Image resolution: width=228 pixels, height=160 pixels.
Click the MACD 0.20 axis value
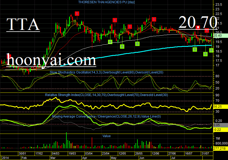tap(219, 121)
